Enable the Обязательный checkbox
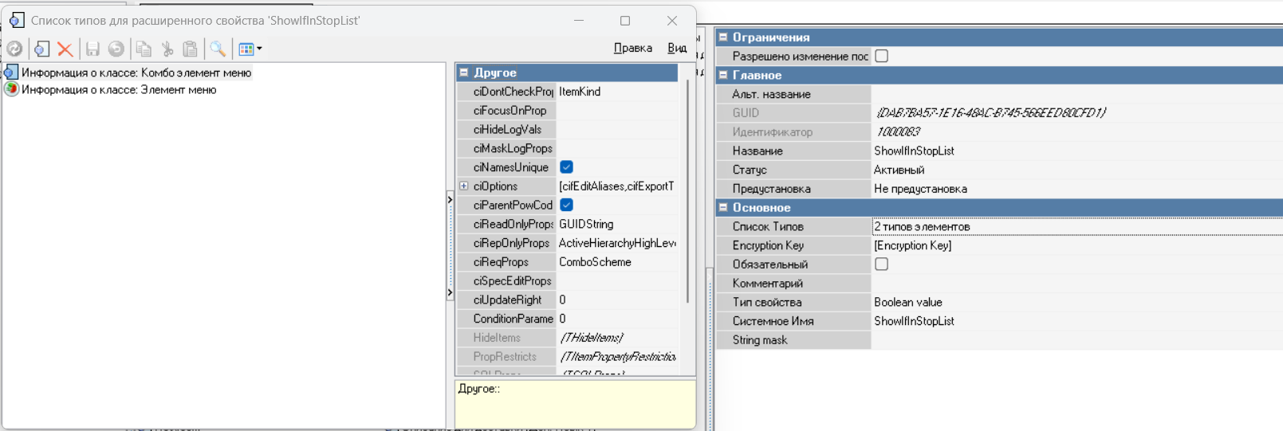 881,264
